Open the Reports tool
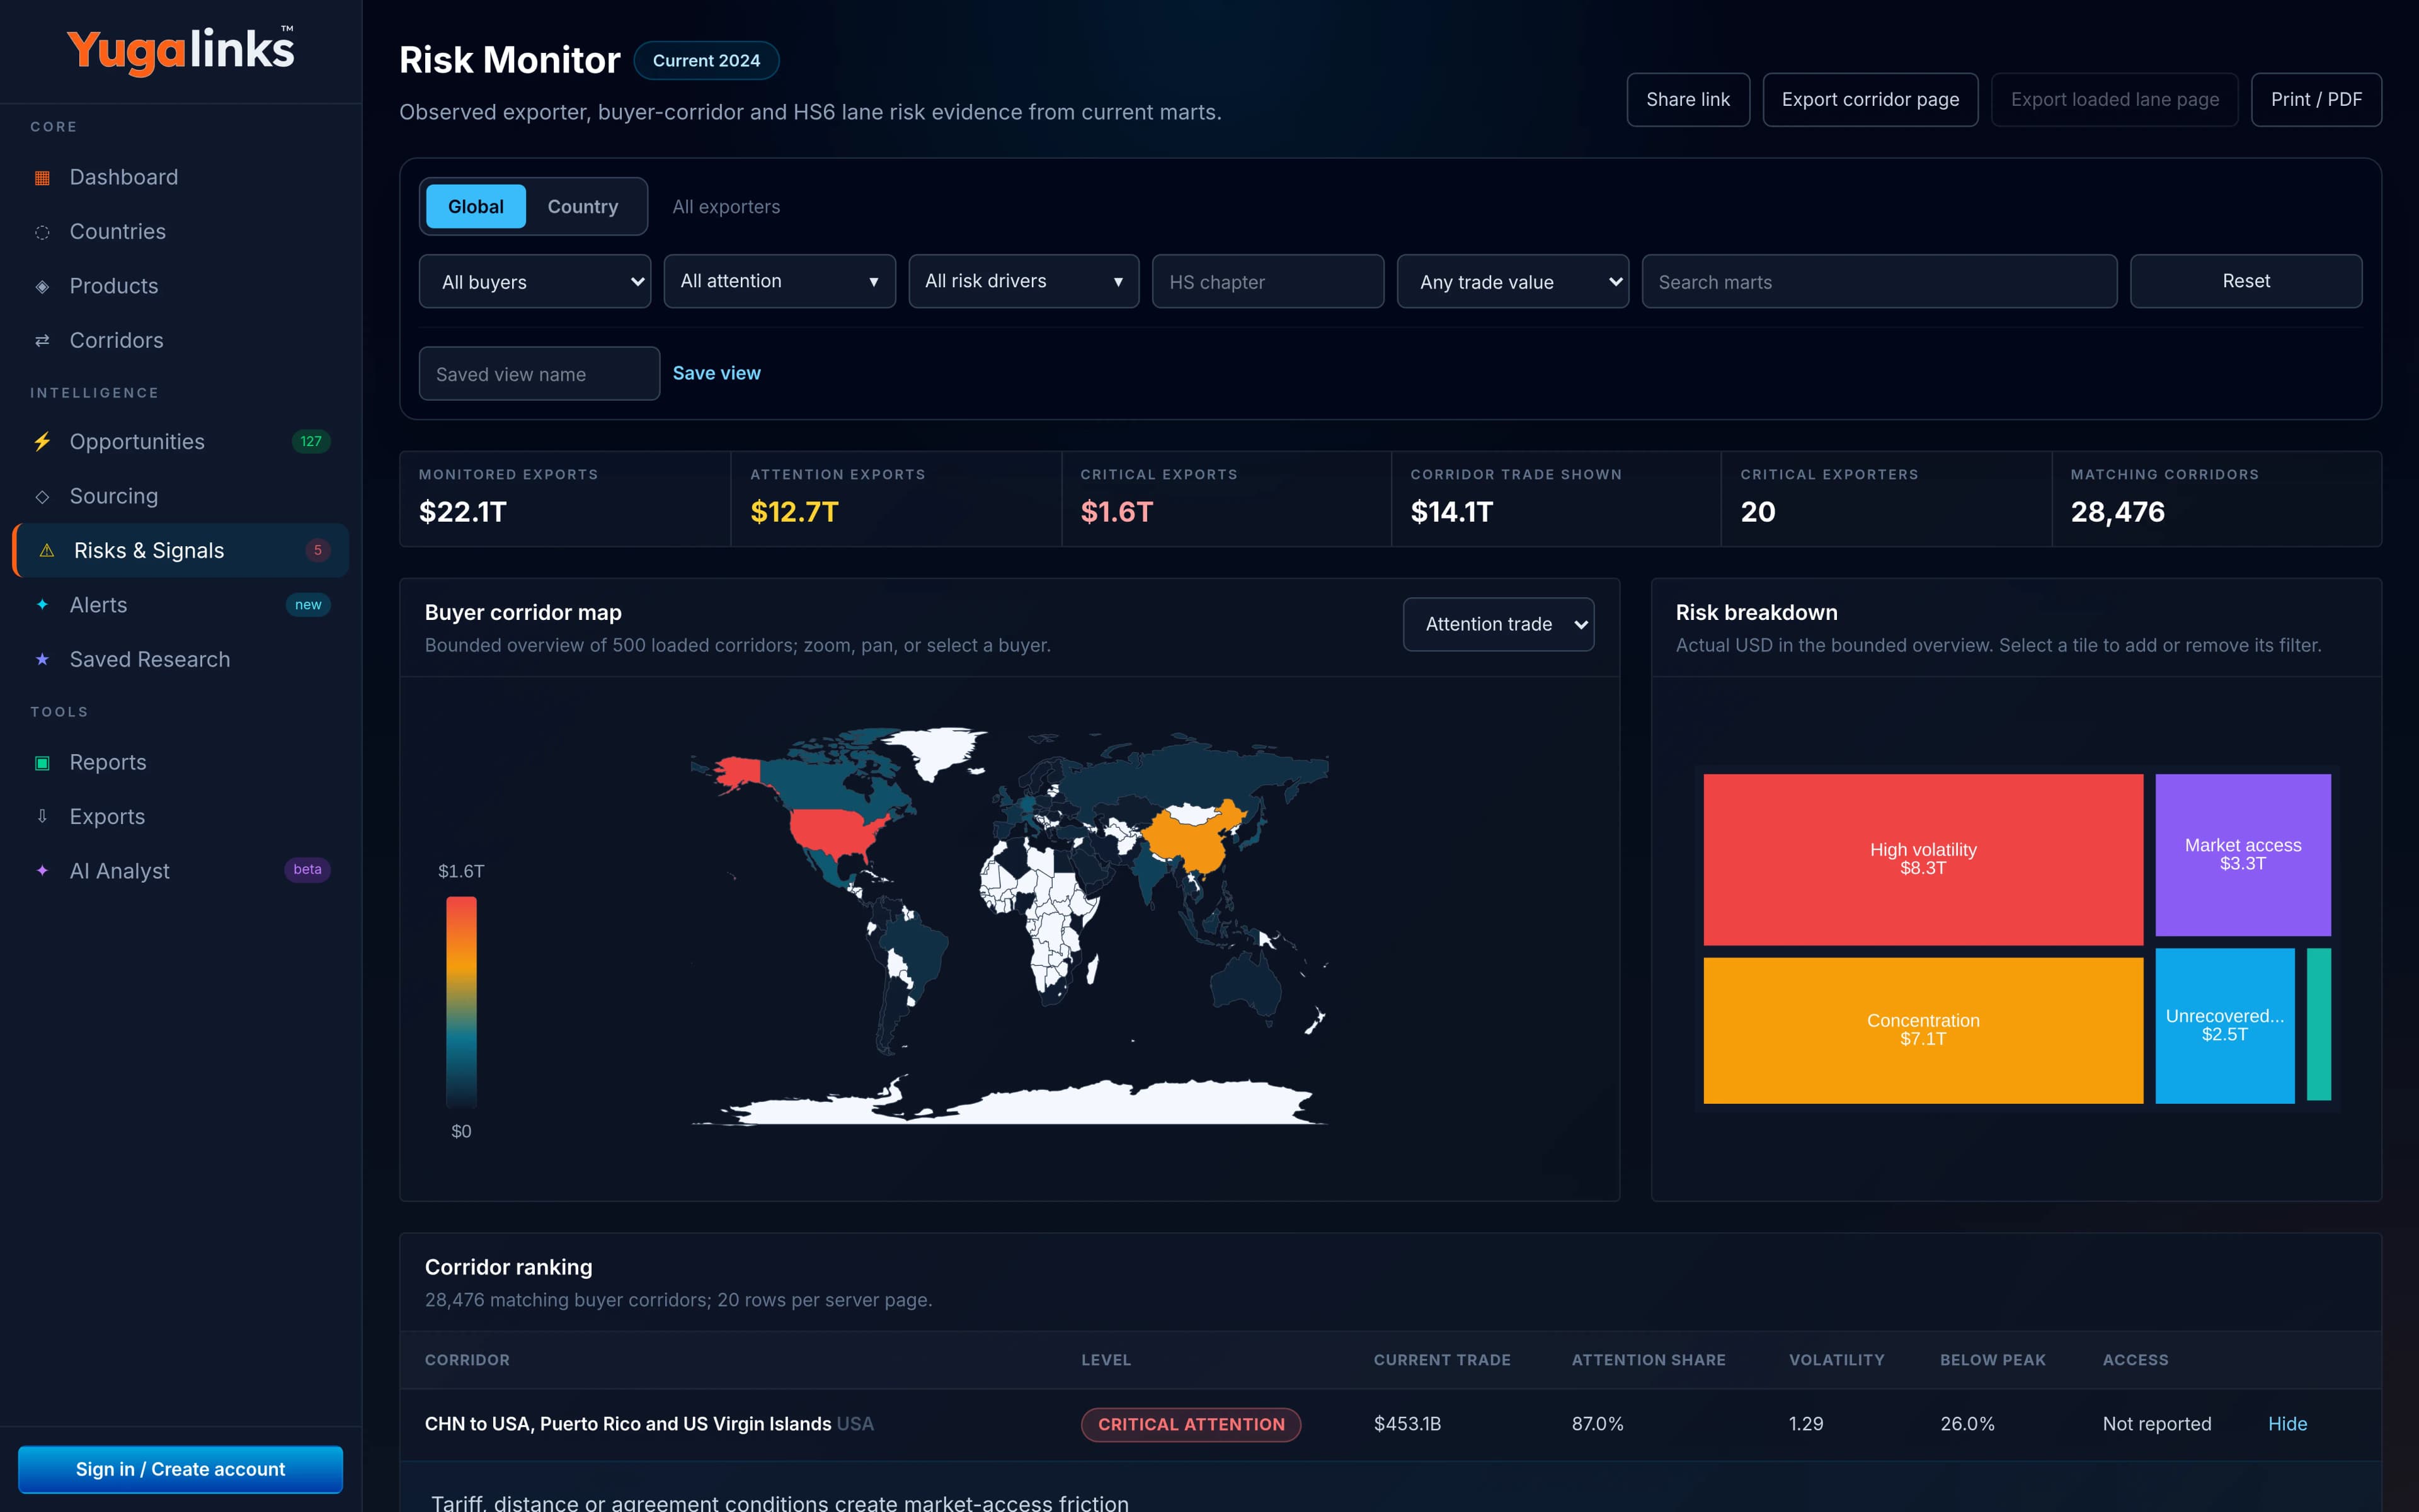The height and width of the screenshot is (1512, 2419). click(x=181, y=762)
